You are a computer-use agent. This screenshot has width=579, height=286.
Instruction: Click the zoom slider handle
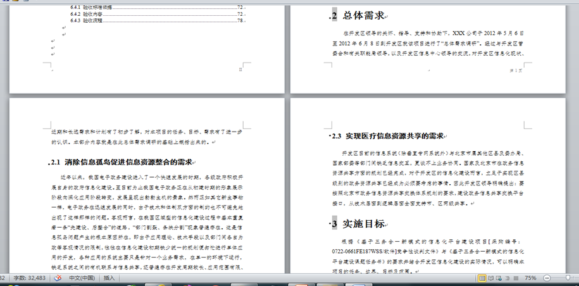[568, 278]
